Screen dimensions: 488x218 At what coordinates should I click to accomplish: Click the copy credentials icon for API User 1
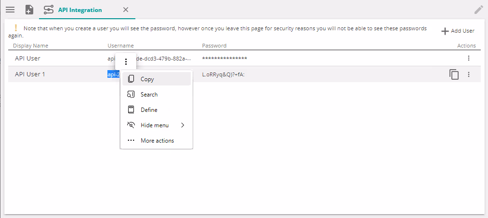coord(454,74)
